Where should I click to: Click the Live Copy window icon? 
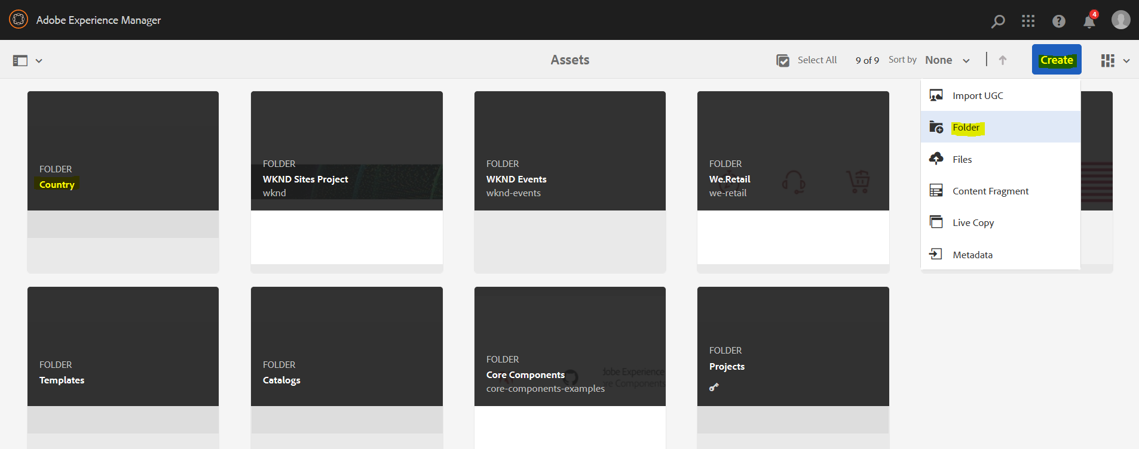click(936, 222)
